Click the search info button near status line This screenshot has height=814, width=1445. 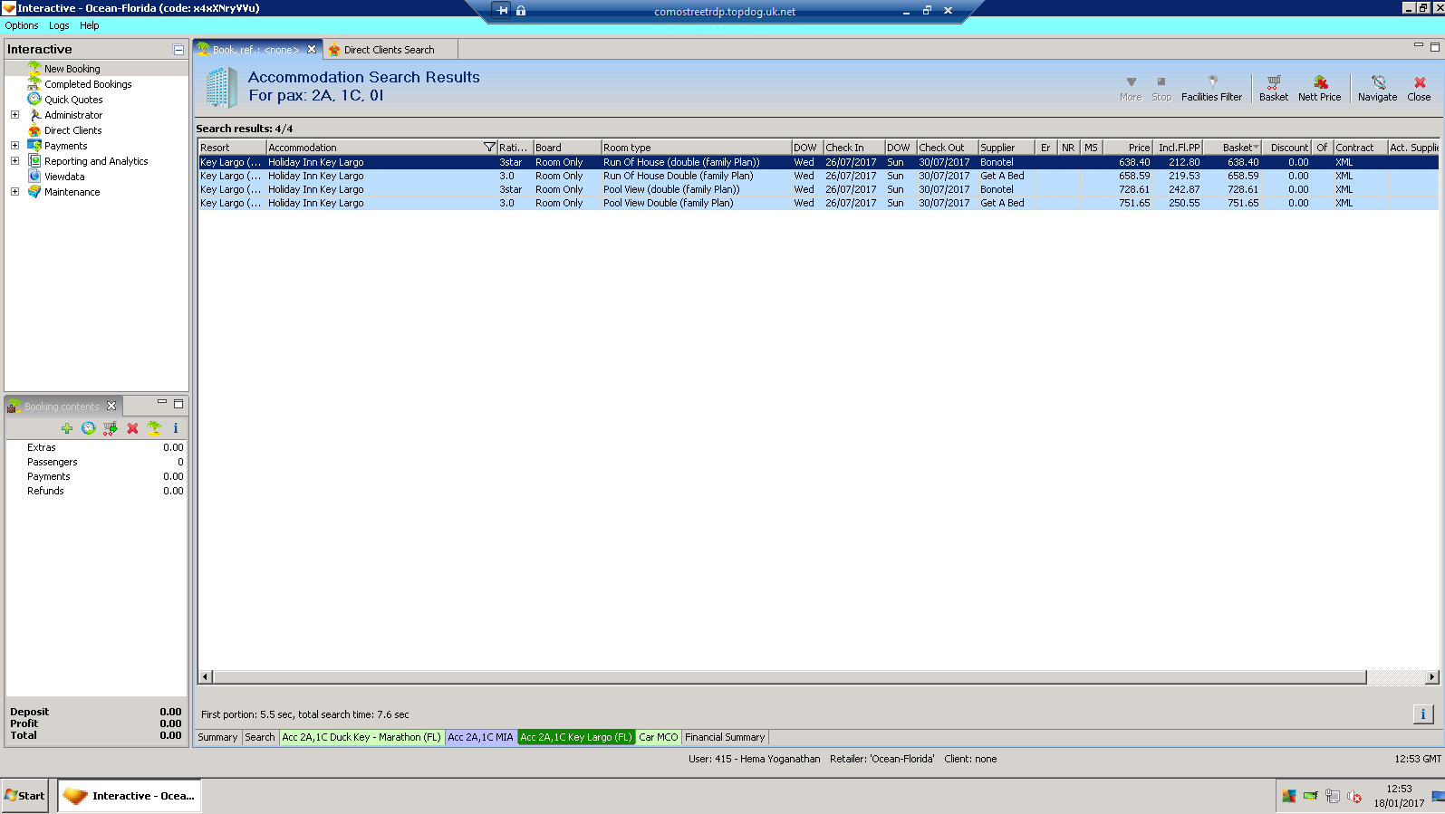(1422, 714)
